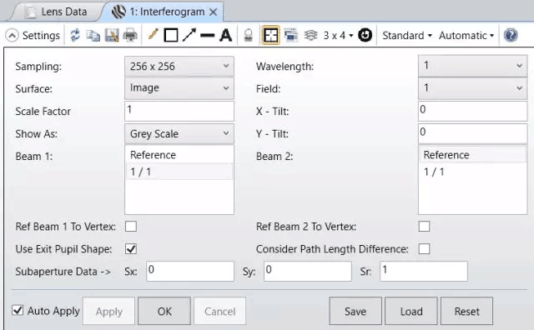
Task: Uncheck Use Exit Pupil Shape
Action: pyautogui.click(x=131, y=248)
